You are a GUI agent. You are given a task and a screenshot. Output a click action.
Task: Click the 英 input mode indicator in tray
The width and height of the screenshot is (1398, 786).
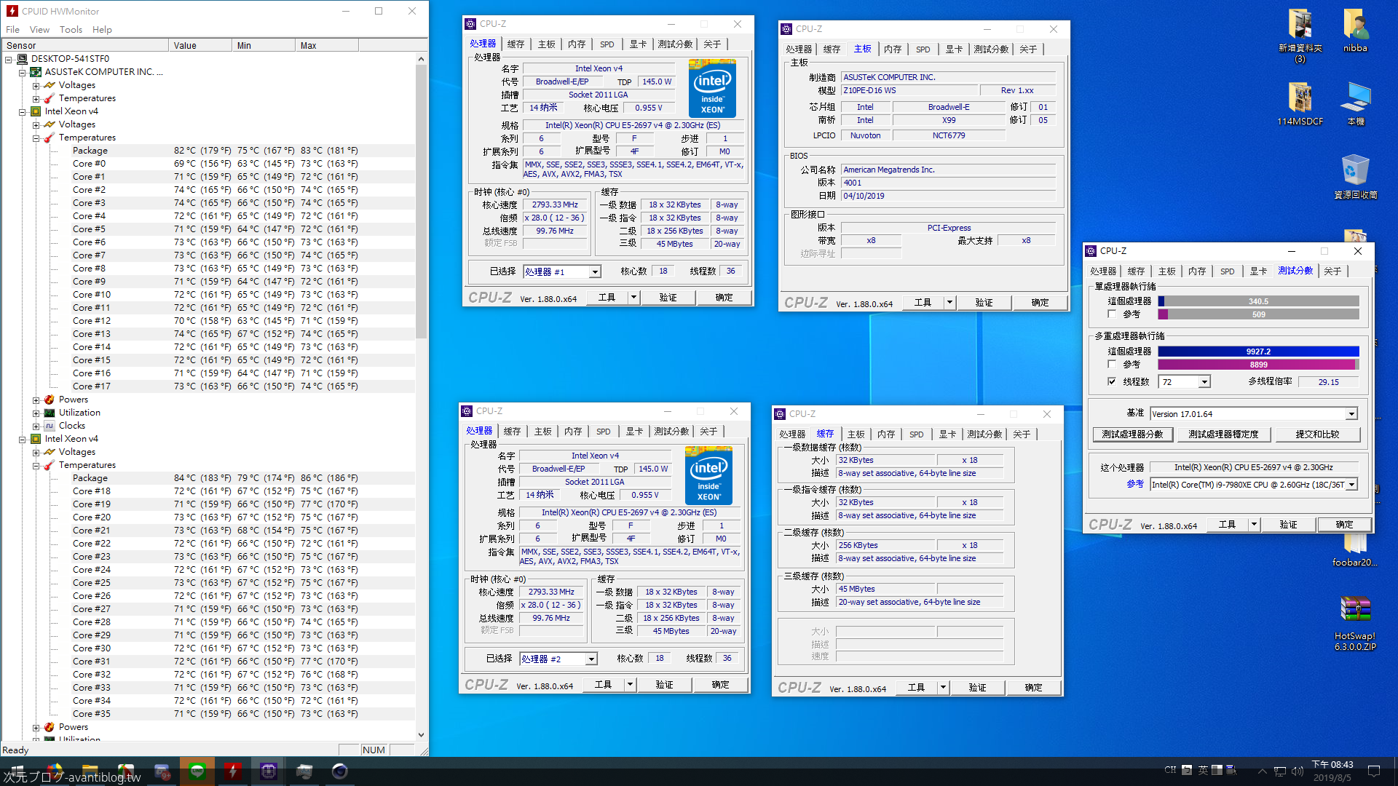tap(1203, 770)
